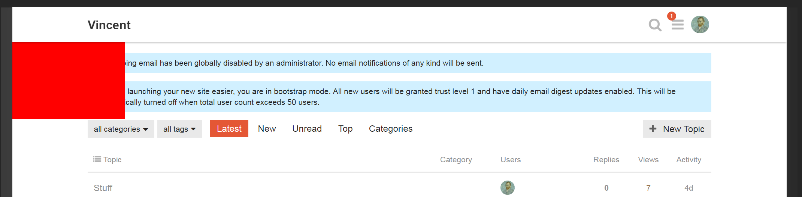Viewport: 802px width, 197px height.
Task: Toggle bulk select icon beside Topic header
Action: pyautogui.click(x=97, y=159)
